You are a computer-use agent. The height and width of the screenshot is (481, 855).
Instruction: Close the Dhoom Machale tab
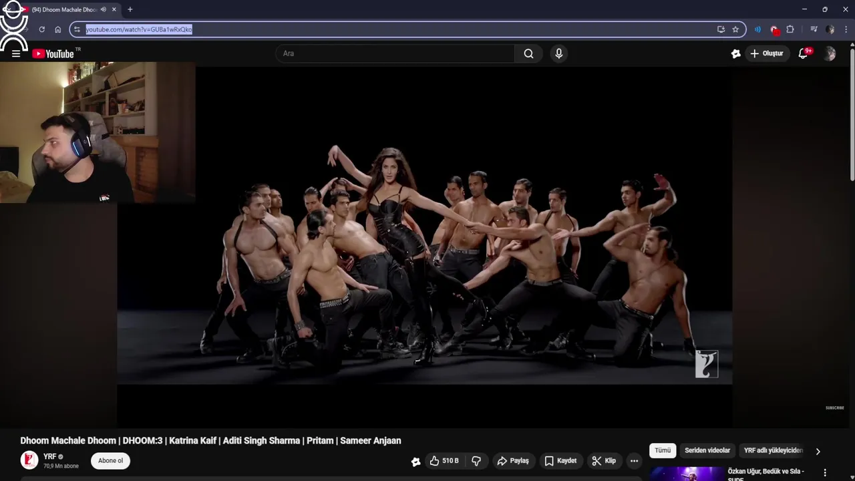pyautogui.click(x=115, y=9)
